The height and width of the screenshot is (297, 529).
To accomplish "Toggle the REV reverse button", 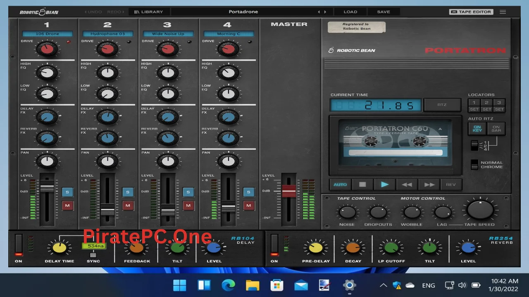I will pos(451,184).
